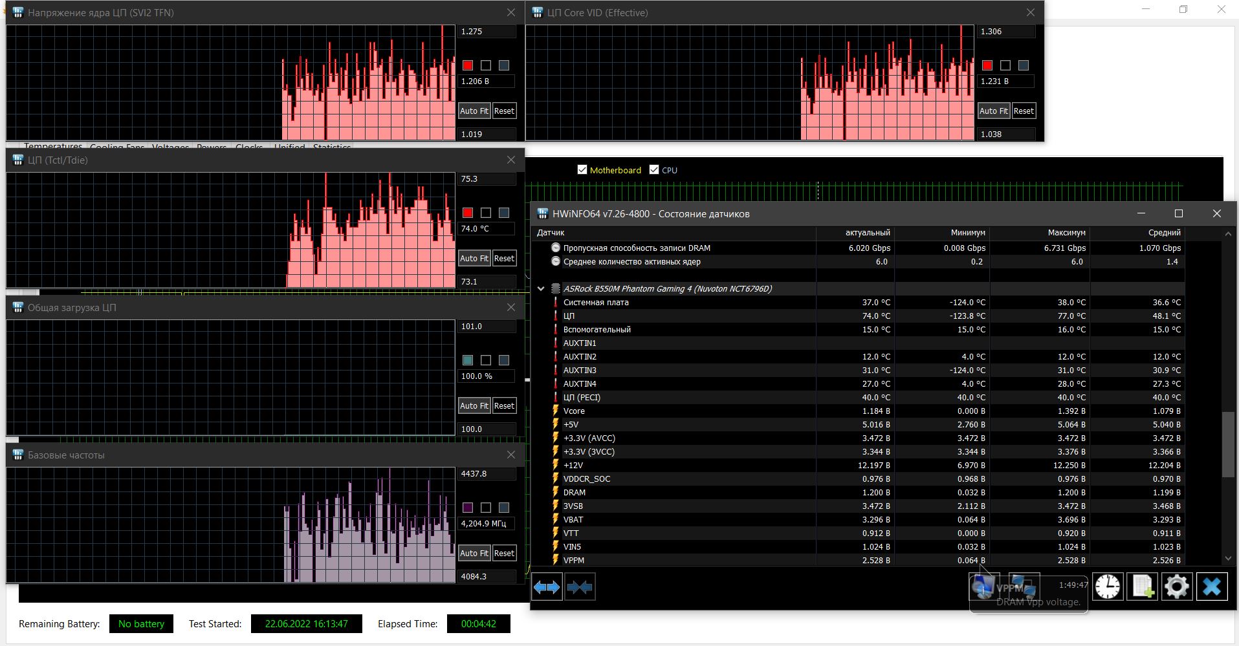Toggle the CPU checkbox
1239x646 pixels.
[x=654, y=170]
